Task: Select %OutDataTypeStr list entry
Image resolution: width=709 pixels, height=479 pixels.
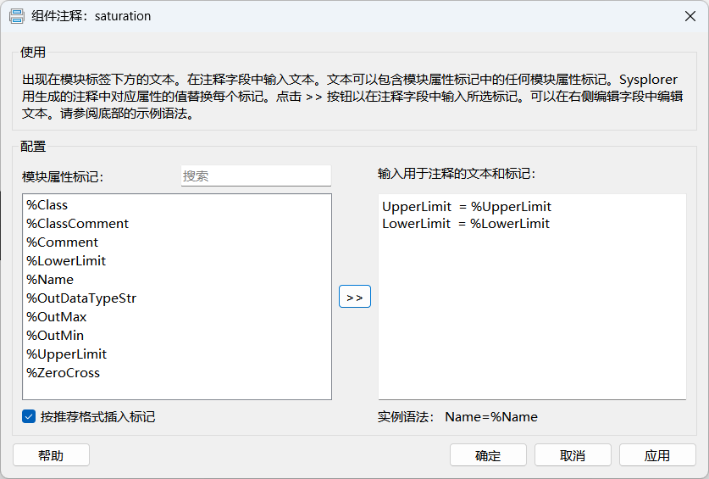Action: pyautogui.click(x=81, y=298)
